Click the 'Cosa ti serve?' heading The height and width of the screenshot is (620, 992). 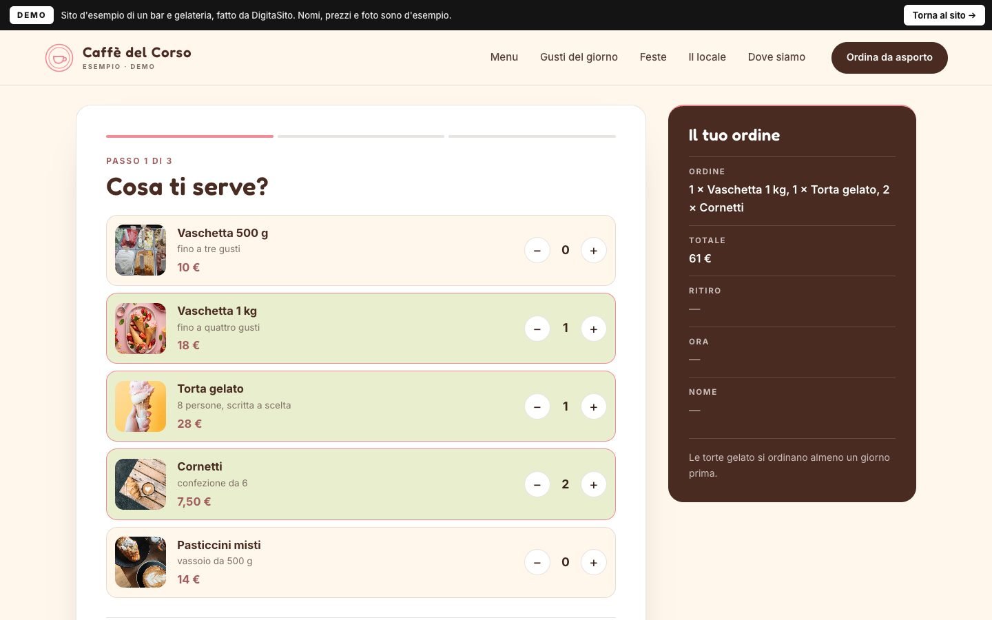point(187,187)
